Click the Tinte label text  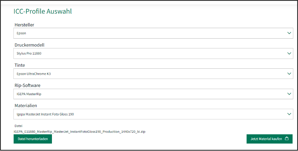pyautogui.click(x=20, y=65)
